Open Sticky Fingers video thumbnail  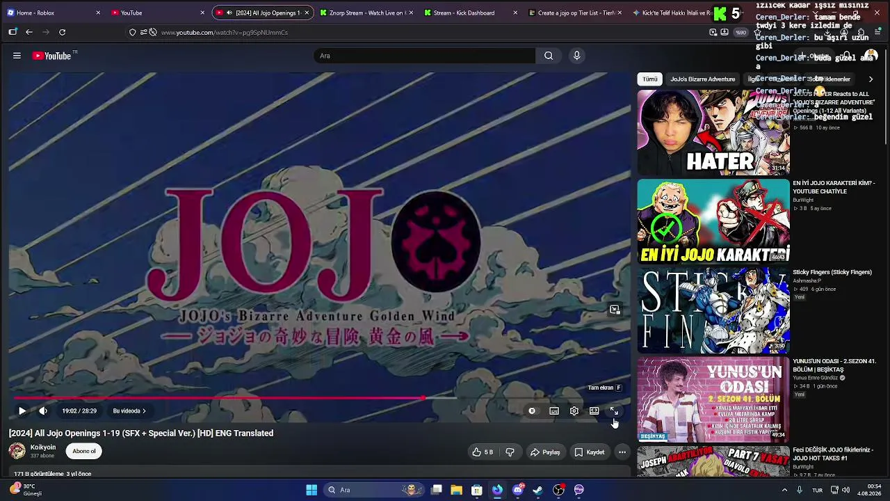713,311
